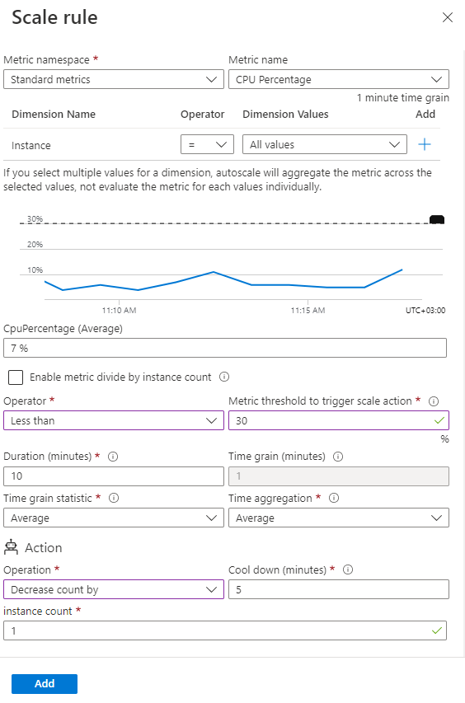The height and width of the screenshot is (703, 465).
Task: Open info tooltip for Metric threshold
Action: pyautogui.click(x=434, y=401)
